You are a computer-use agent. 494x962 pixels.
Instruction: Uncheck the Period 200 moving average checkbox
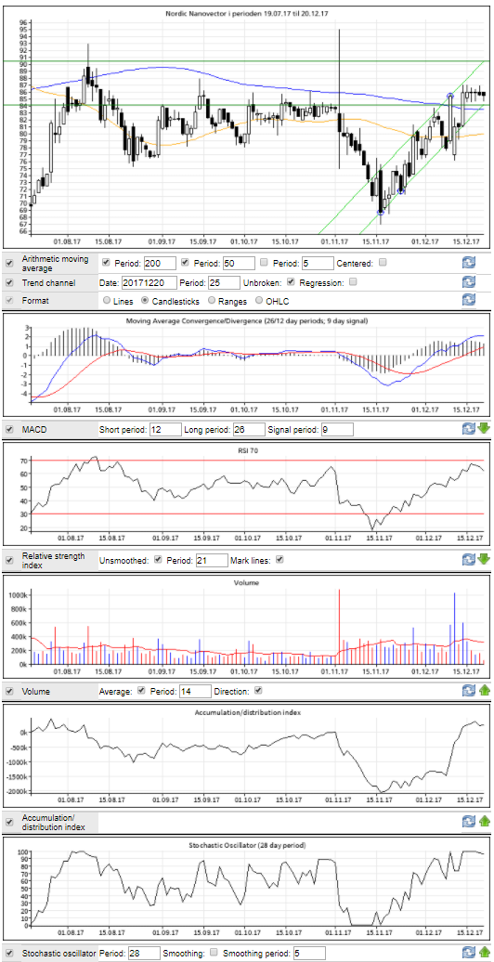click(107, 262)
